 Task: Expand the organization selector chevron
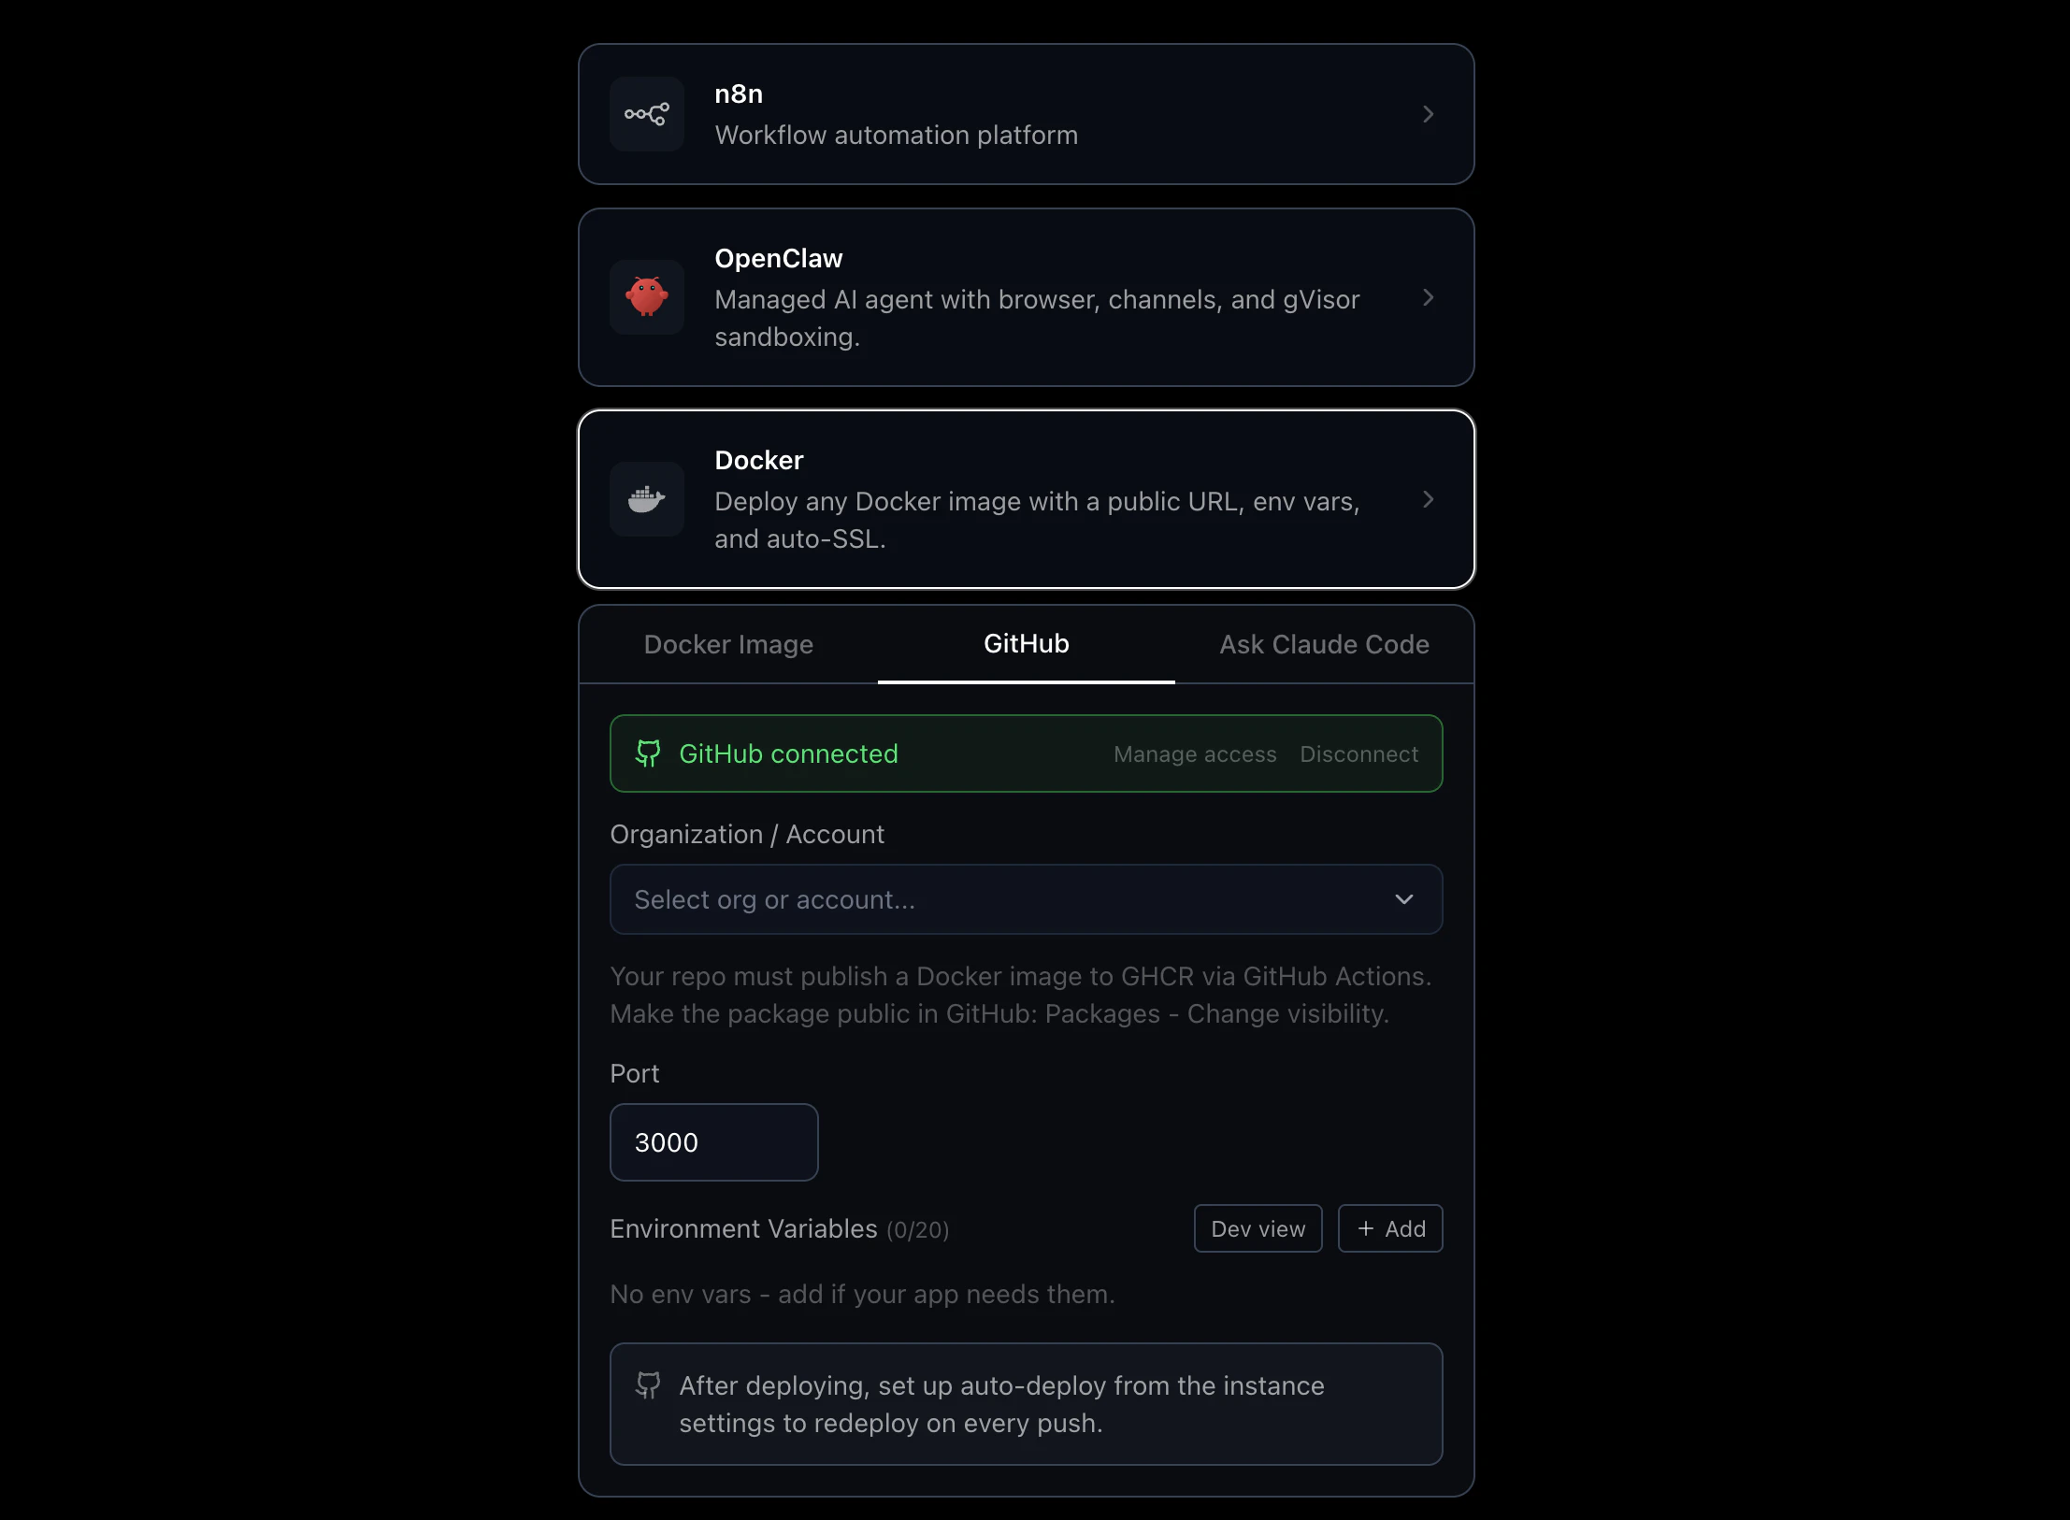pyautogui.click(x=1404, y=899)
